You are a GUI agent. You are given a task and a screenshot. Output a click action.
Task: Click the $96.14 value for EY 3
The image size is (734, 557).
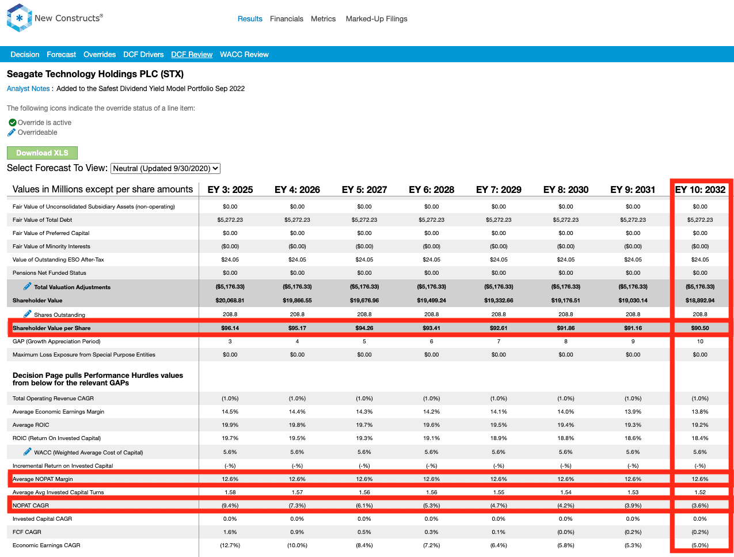[230, 328]
